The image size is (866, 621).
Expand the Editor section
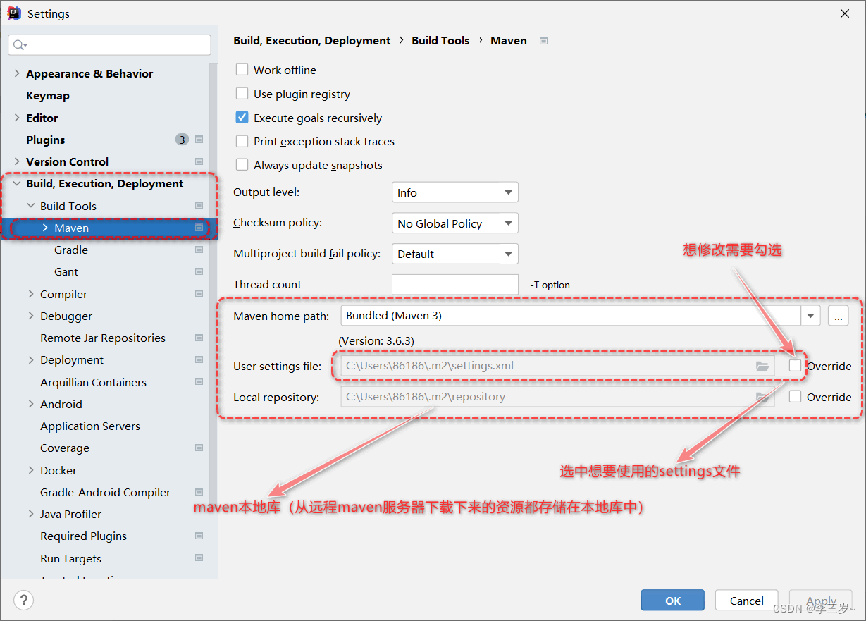[x=17, y=118]
